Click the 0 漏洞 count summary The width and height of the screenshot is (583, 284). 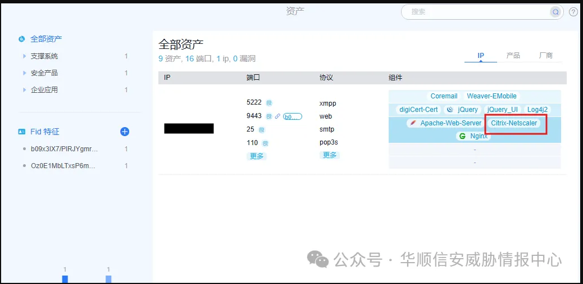(244, 59)
